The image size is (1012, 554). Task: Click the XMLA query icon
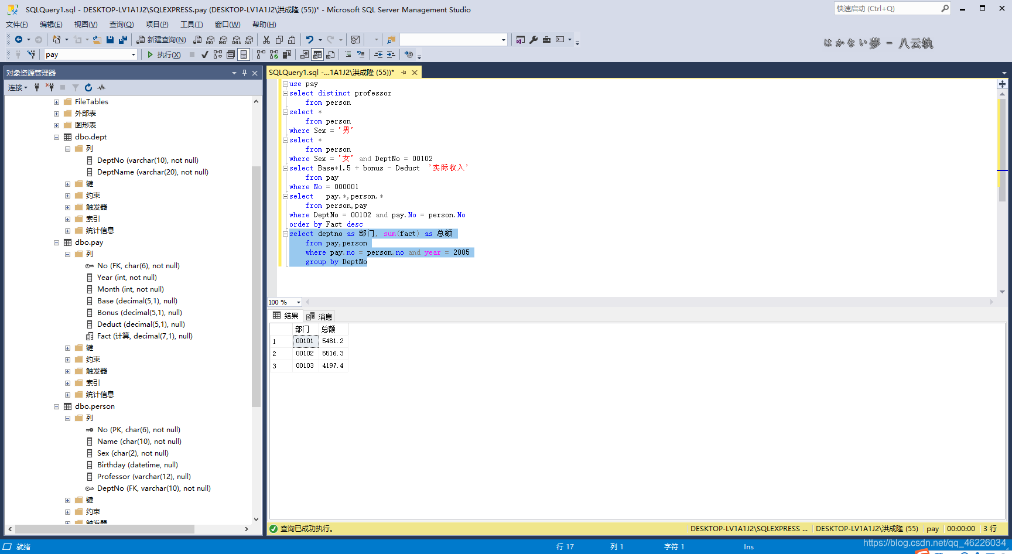[236, 39]
